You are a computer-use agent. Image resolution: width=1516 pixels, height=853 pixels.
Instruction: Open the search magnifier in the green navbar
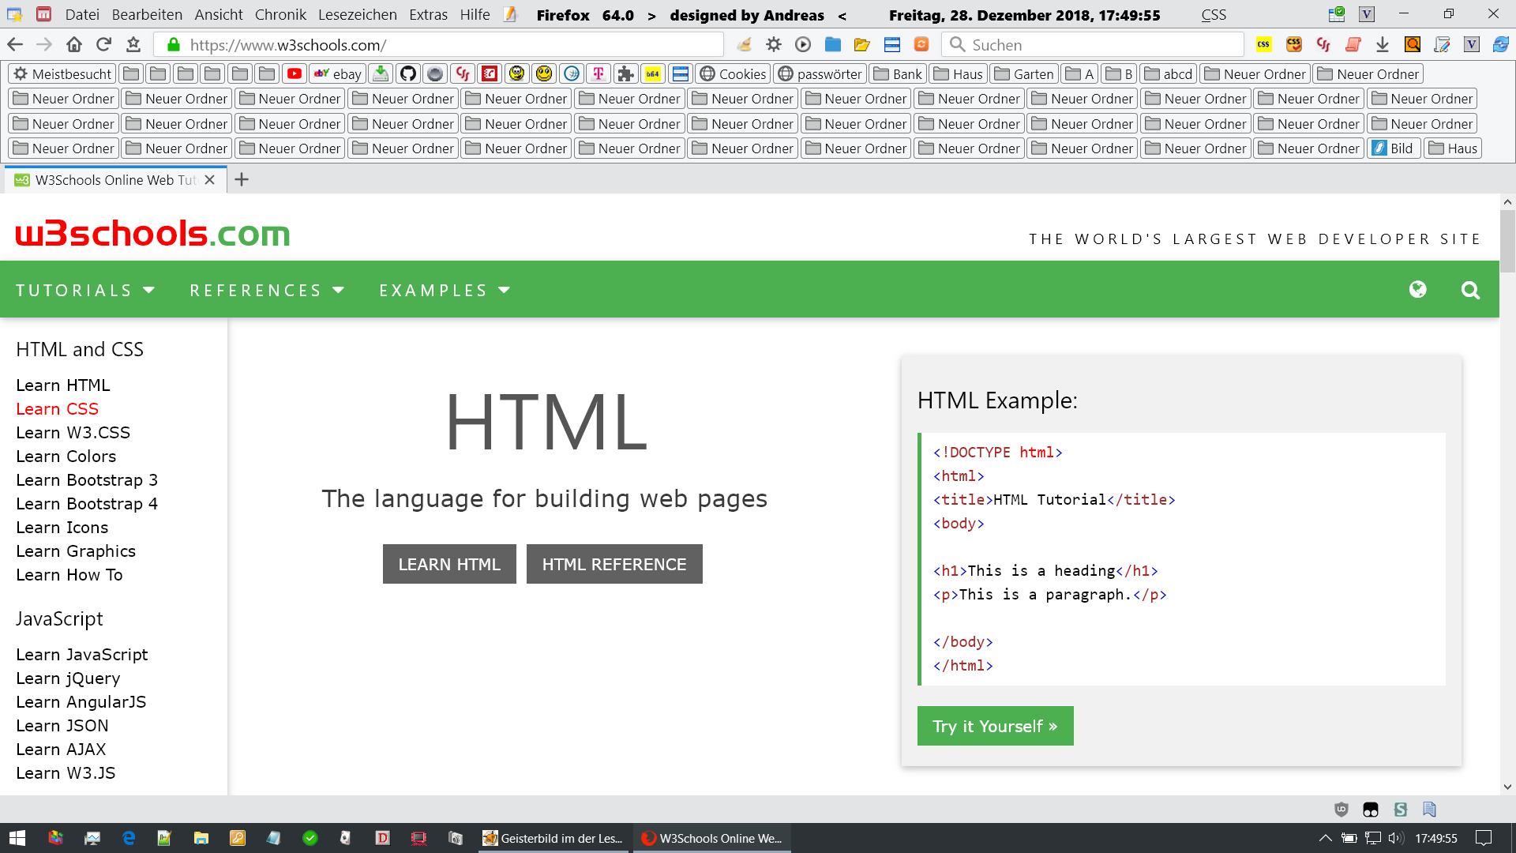[x=1469, y=290]
